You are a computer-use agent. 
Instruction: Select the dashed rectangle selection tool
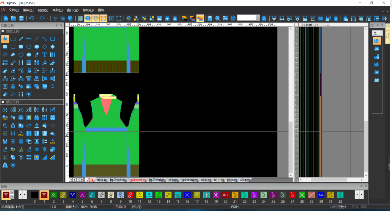click(13, 39)
